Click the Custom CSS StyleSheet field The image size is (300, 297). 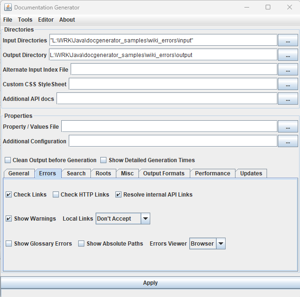point(173,84)
